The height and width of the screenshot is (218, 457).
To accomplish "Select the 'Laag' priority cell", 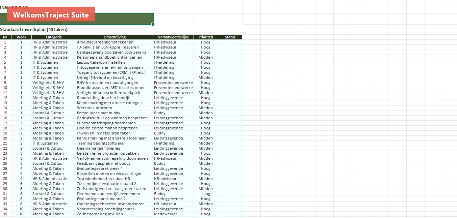I will tap(206, 194).
